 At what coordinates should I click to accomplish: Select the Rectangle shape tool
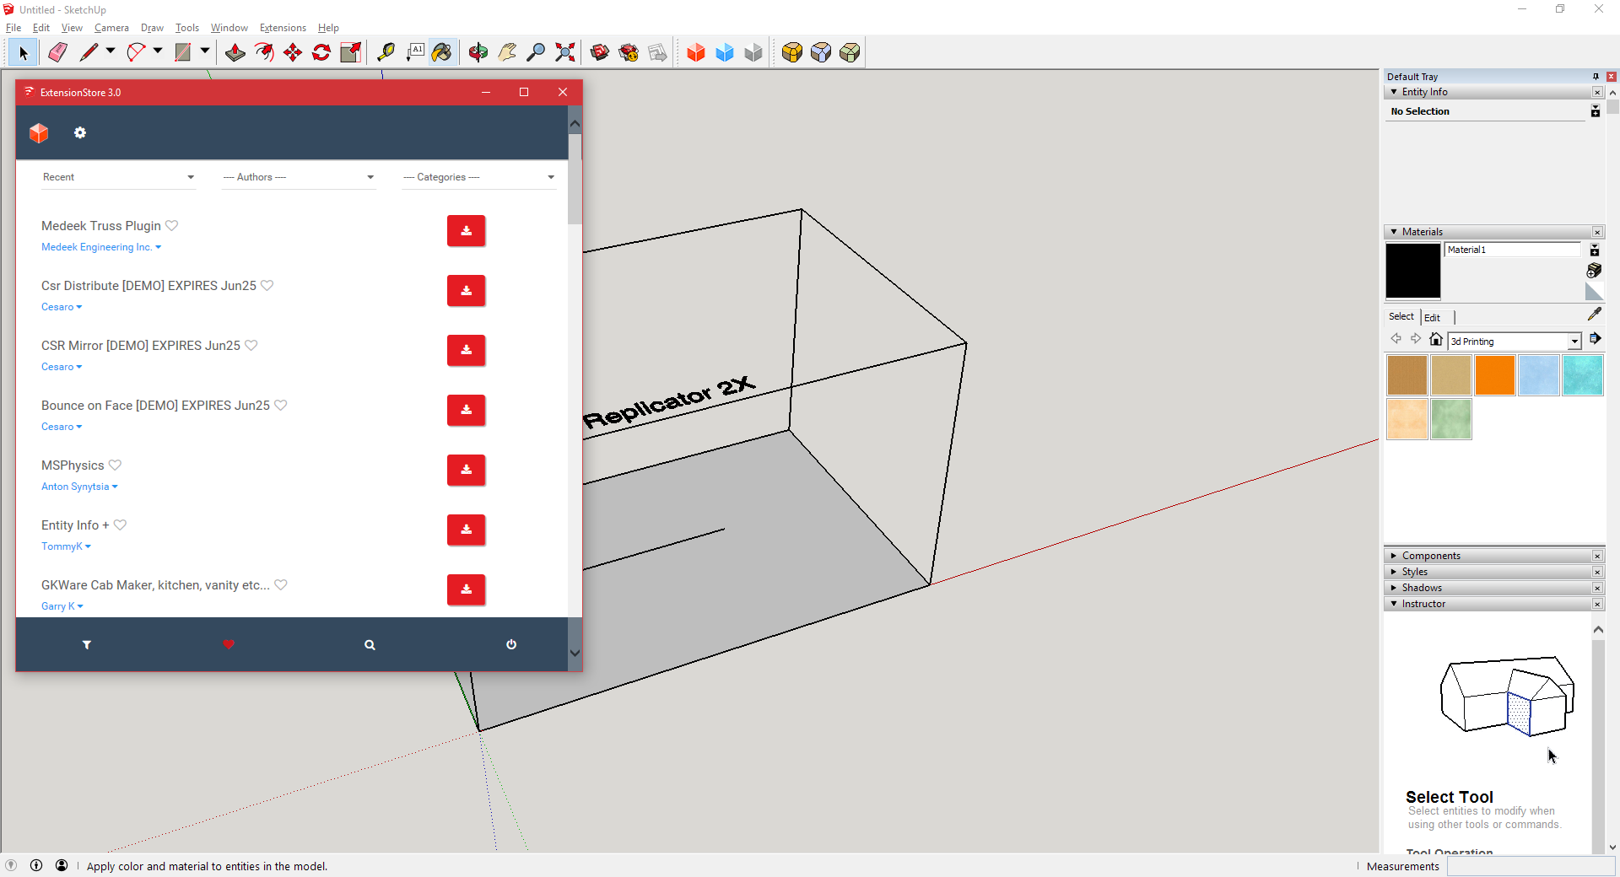[x=182, y=53]
